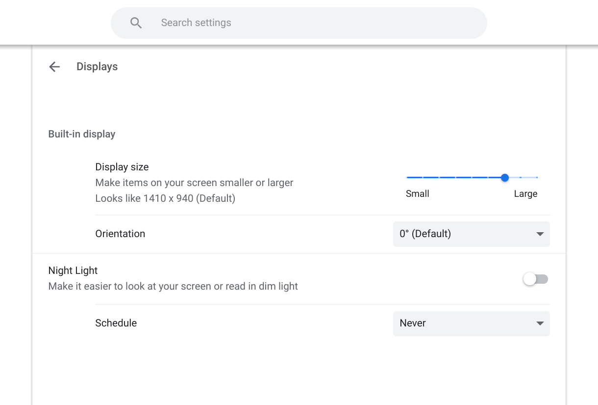Click the Display size slider handle
Viewport: 598px width, 405px height.
click(x=504, y=178)
